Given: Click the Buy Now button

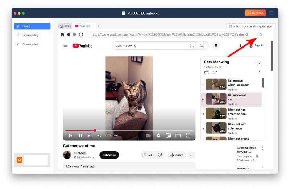Looking at the screenshot, I should [x=256, y=13].
